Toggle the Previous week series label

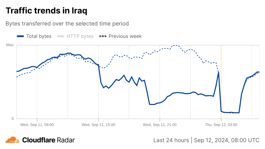[x=125, y=36]
